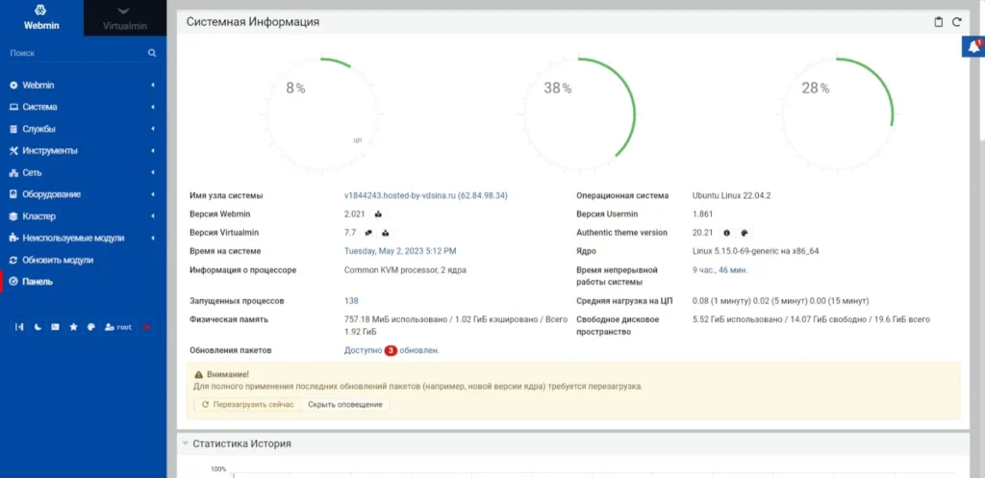This screenshot has width=985, height=478.
Task: Open the hostname v1844243.hosted-by-vdsina.ru link
Action: click(426, 195)
